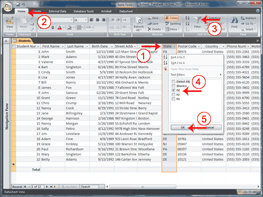The width and height of the screenshot is (263, 197).
Task: Open the Last Name column dropdown arrow
Action: coord(87,47)
